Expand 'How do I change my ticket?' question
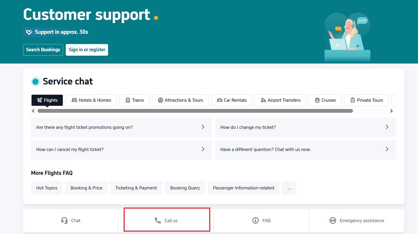Image resolution: width=418 pixels, height=234 pixels. coord(306,127)
